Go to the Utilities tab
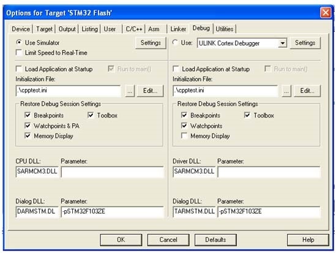The image size is (336, 253). pyautogui.click(x=225, y=29)
